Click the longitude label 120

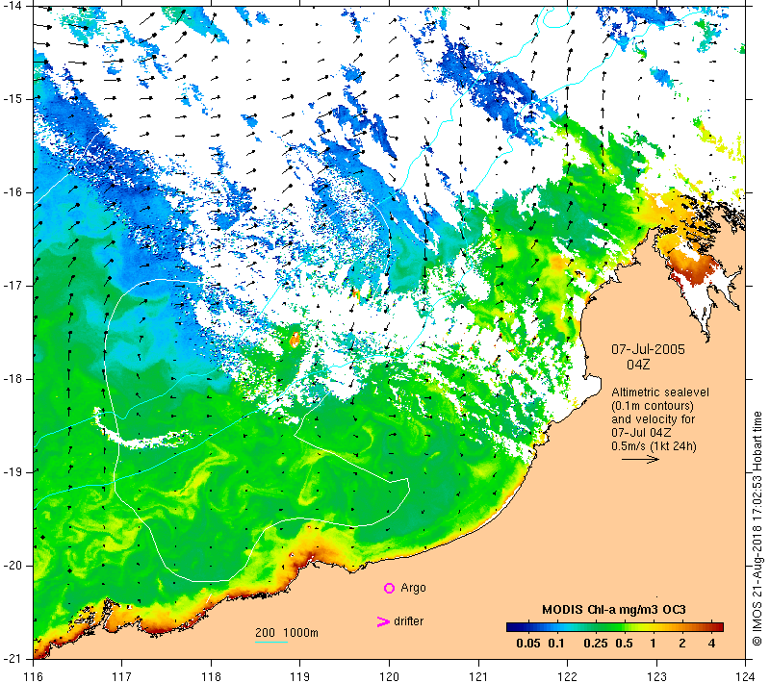[390, 676]
